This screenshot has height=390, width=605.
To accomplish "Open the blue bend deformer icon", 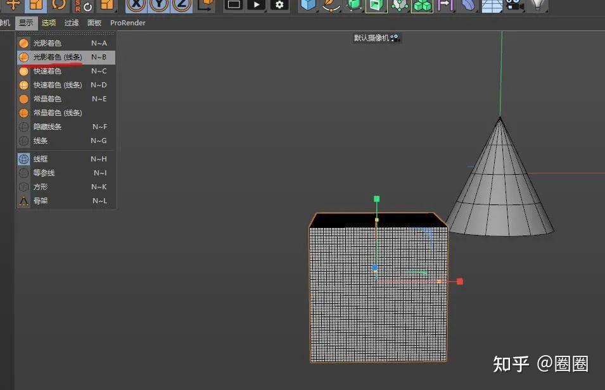I will coord(469,6).
